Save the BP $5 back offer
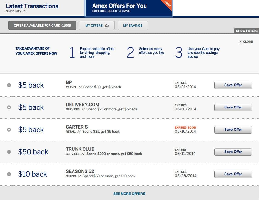This screenshot has width=259, height=200. [233, 85]
